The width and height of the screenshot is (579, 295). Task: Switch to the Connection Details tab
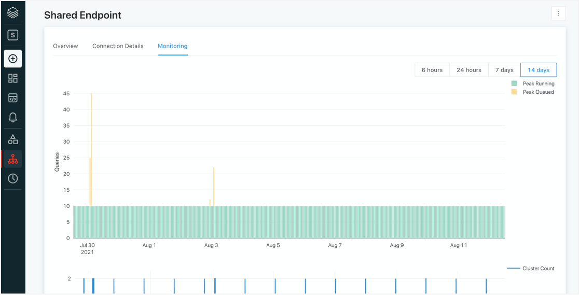click(118, 46)
